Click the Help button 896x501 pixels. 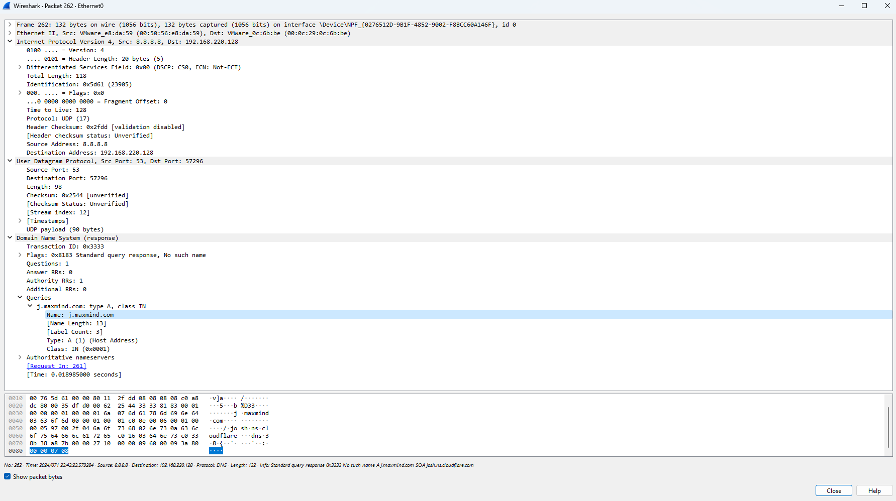874,491
